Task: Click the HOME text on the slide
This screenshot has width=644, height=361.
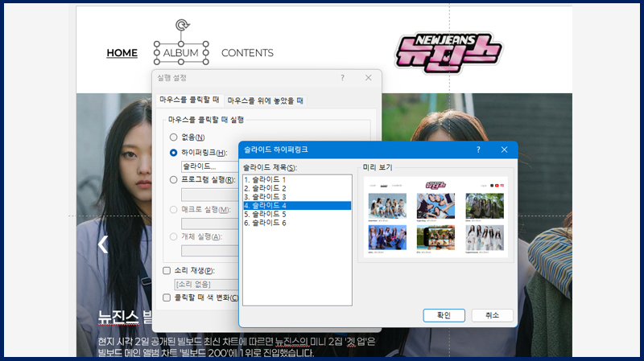Action: pyautogui.click(x=122, y=53)
